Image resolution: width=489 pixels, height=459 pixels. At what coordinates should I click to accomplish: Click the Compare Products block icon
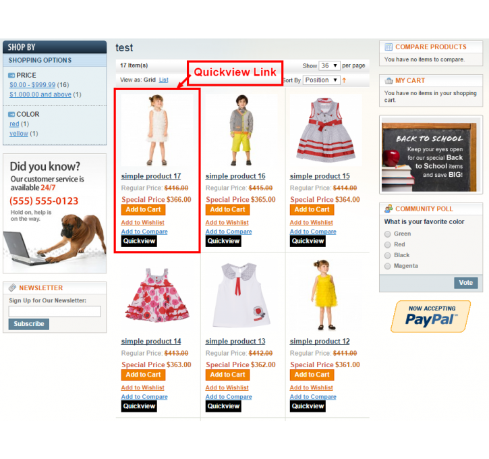coord(389,47)
